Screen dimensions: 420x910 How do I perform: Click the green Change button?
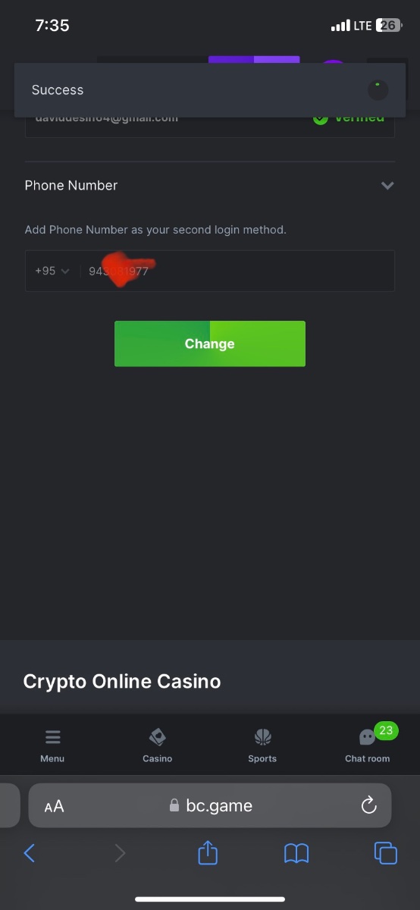pyautogui.click(x=210, y=344)
